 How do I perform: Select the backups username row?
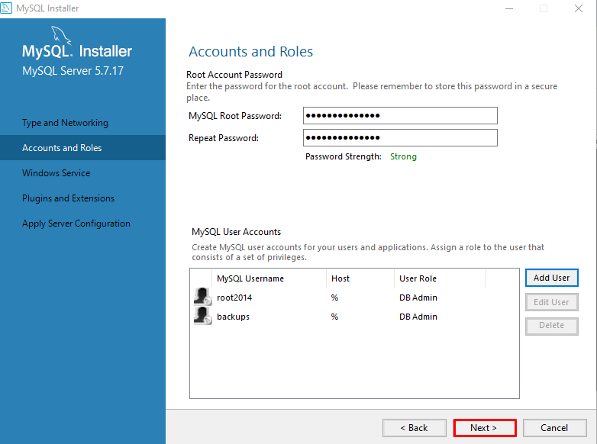354,317
